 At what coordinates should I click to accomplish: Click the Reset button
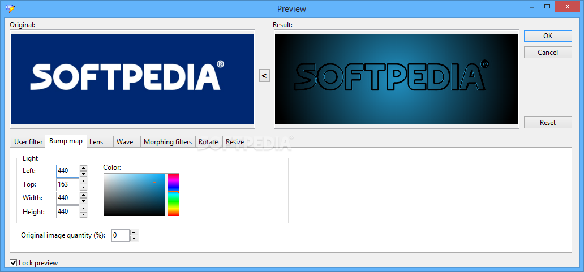tap(548, 122)
